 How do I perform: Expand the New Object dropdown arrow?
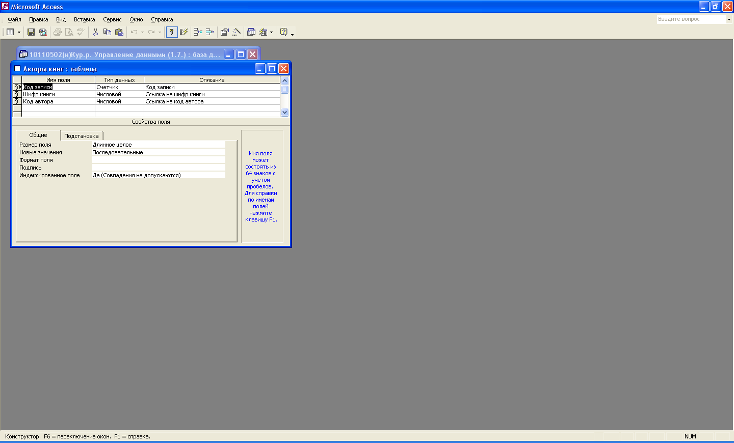(x=271, y=32)
